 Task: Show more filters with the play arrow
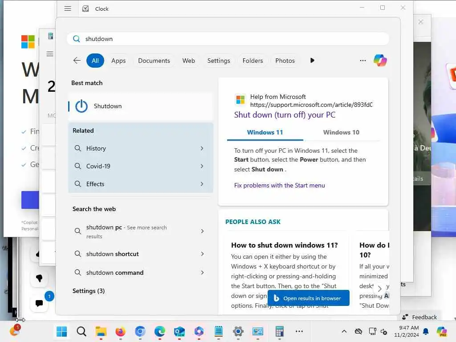[312, 61]
